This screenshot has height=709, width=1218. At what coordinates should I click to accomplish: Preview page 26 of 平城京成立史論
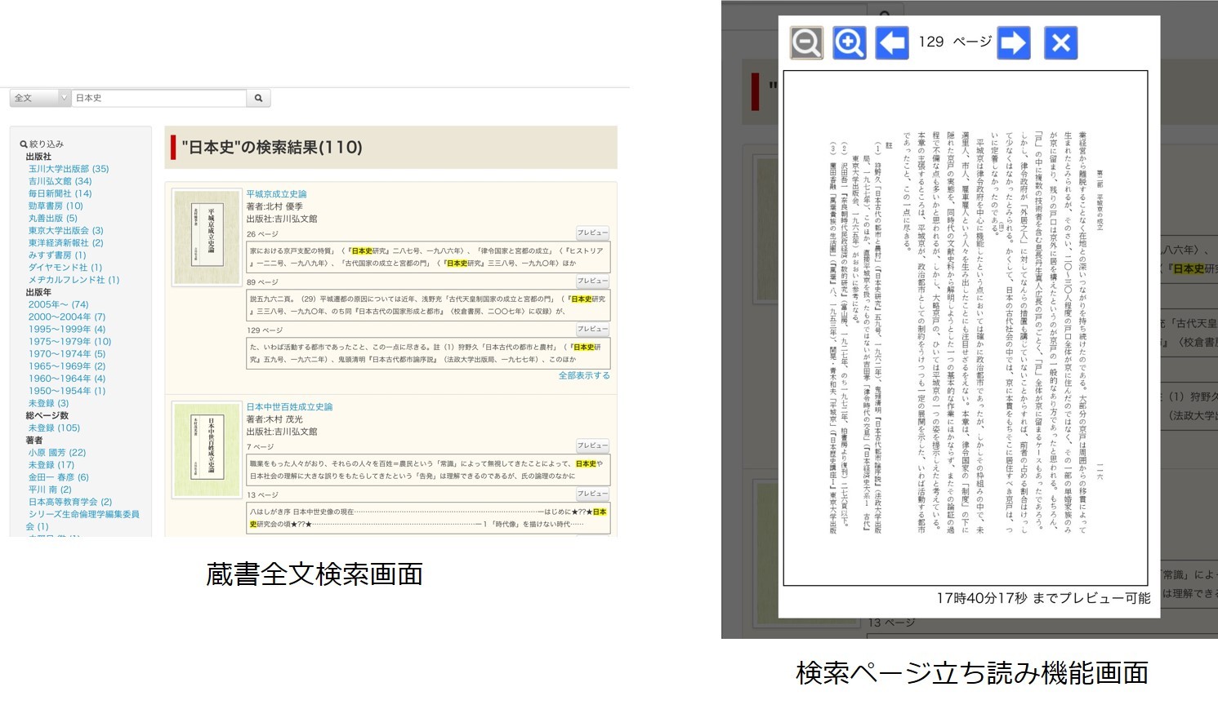point(593,233)
